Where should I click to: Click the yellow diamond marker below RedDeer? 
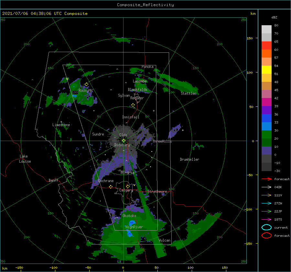pos(133,105)
